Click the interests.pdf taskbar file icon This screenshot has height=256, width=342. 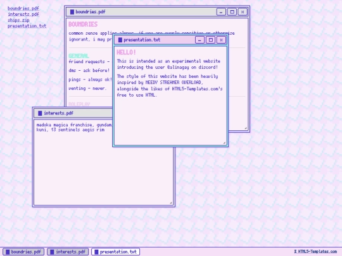[x=52, y=252]
